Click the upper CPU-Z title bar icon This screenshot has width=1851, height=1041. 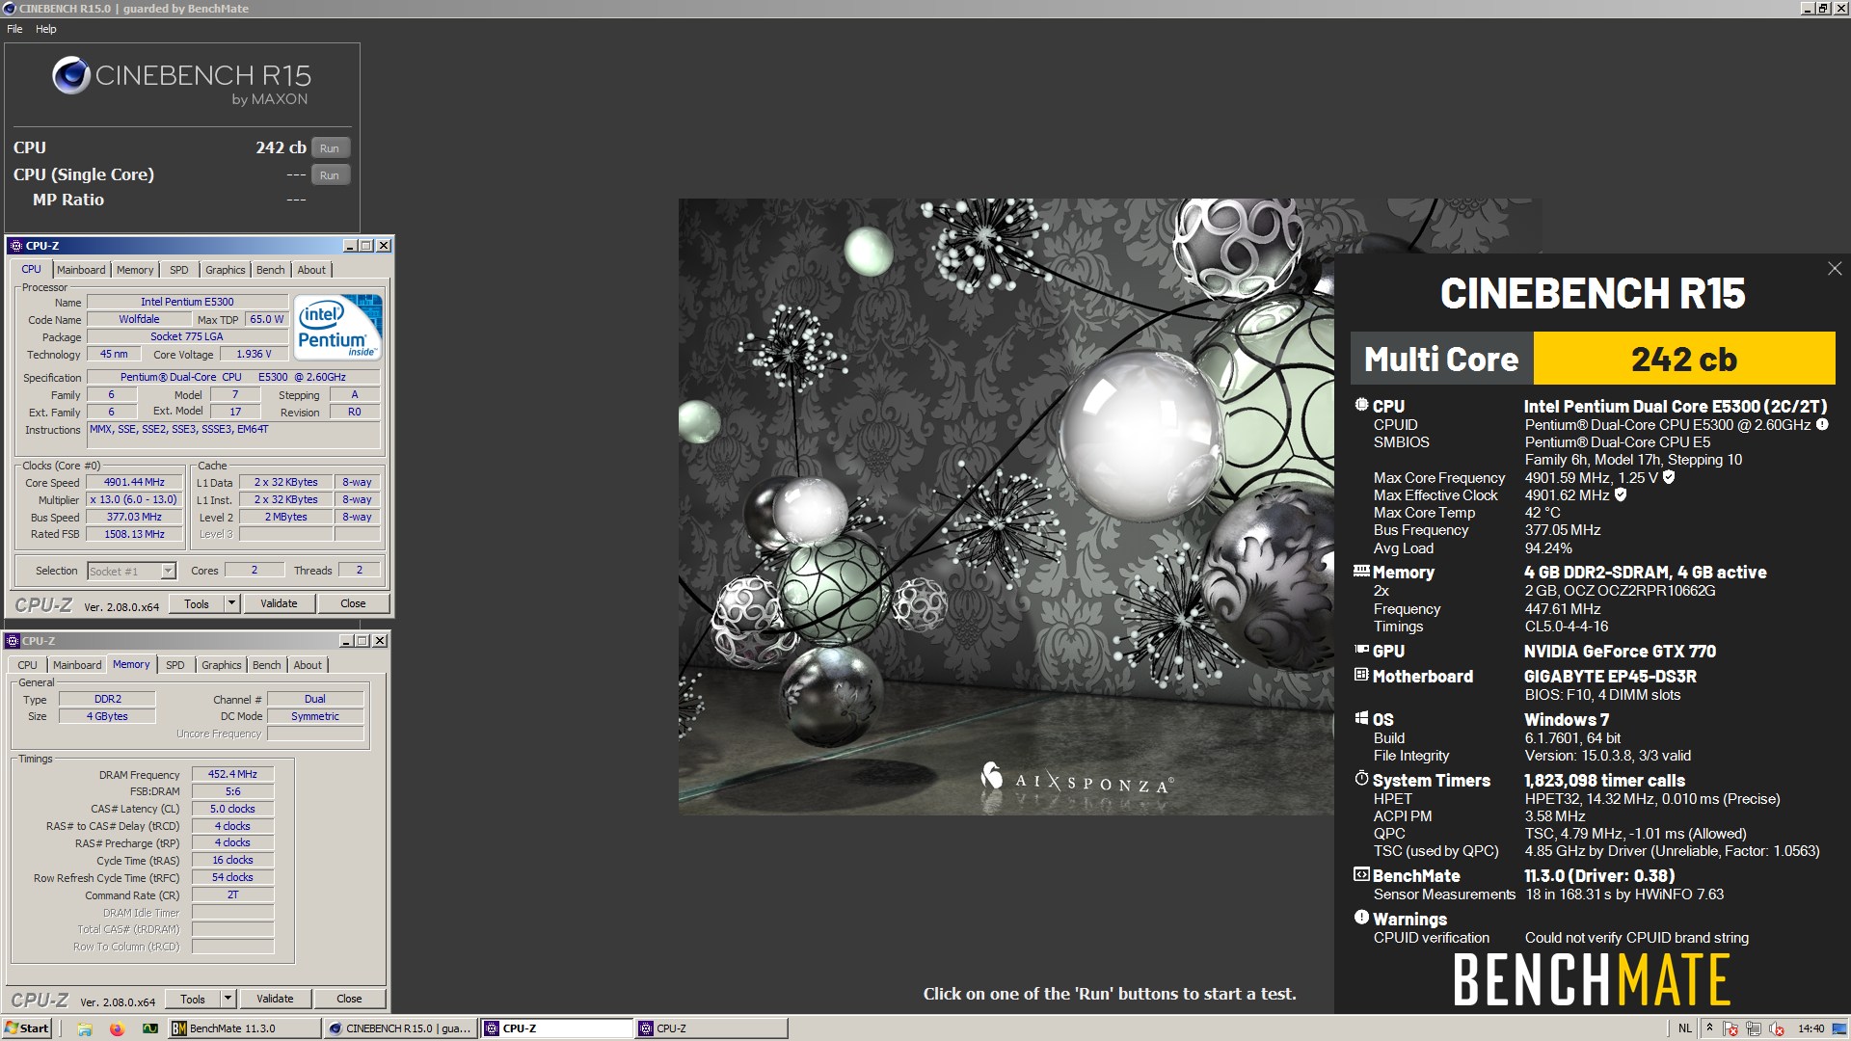16,246
